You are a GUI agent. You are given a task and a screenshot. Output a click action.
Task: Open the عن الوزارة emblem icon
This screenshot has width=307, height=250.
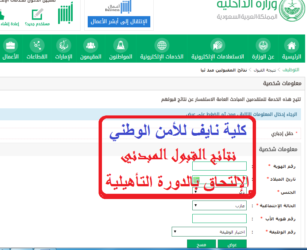(x=263, y=45)
